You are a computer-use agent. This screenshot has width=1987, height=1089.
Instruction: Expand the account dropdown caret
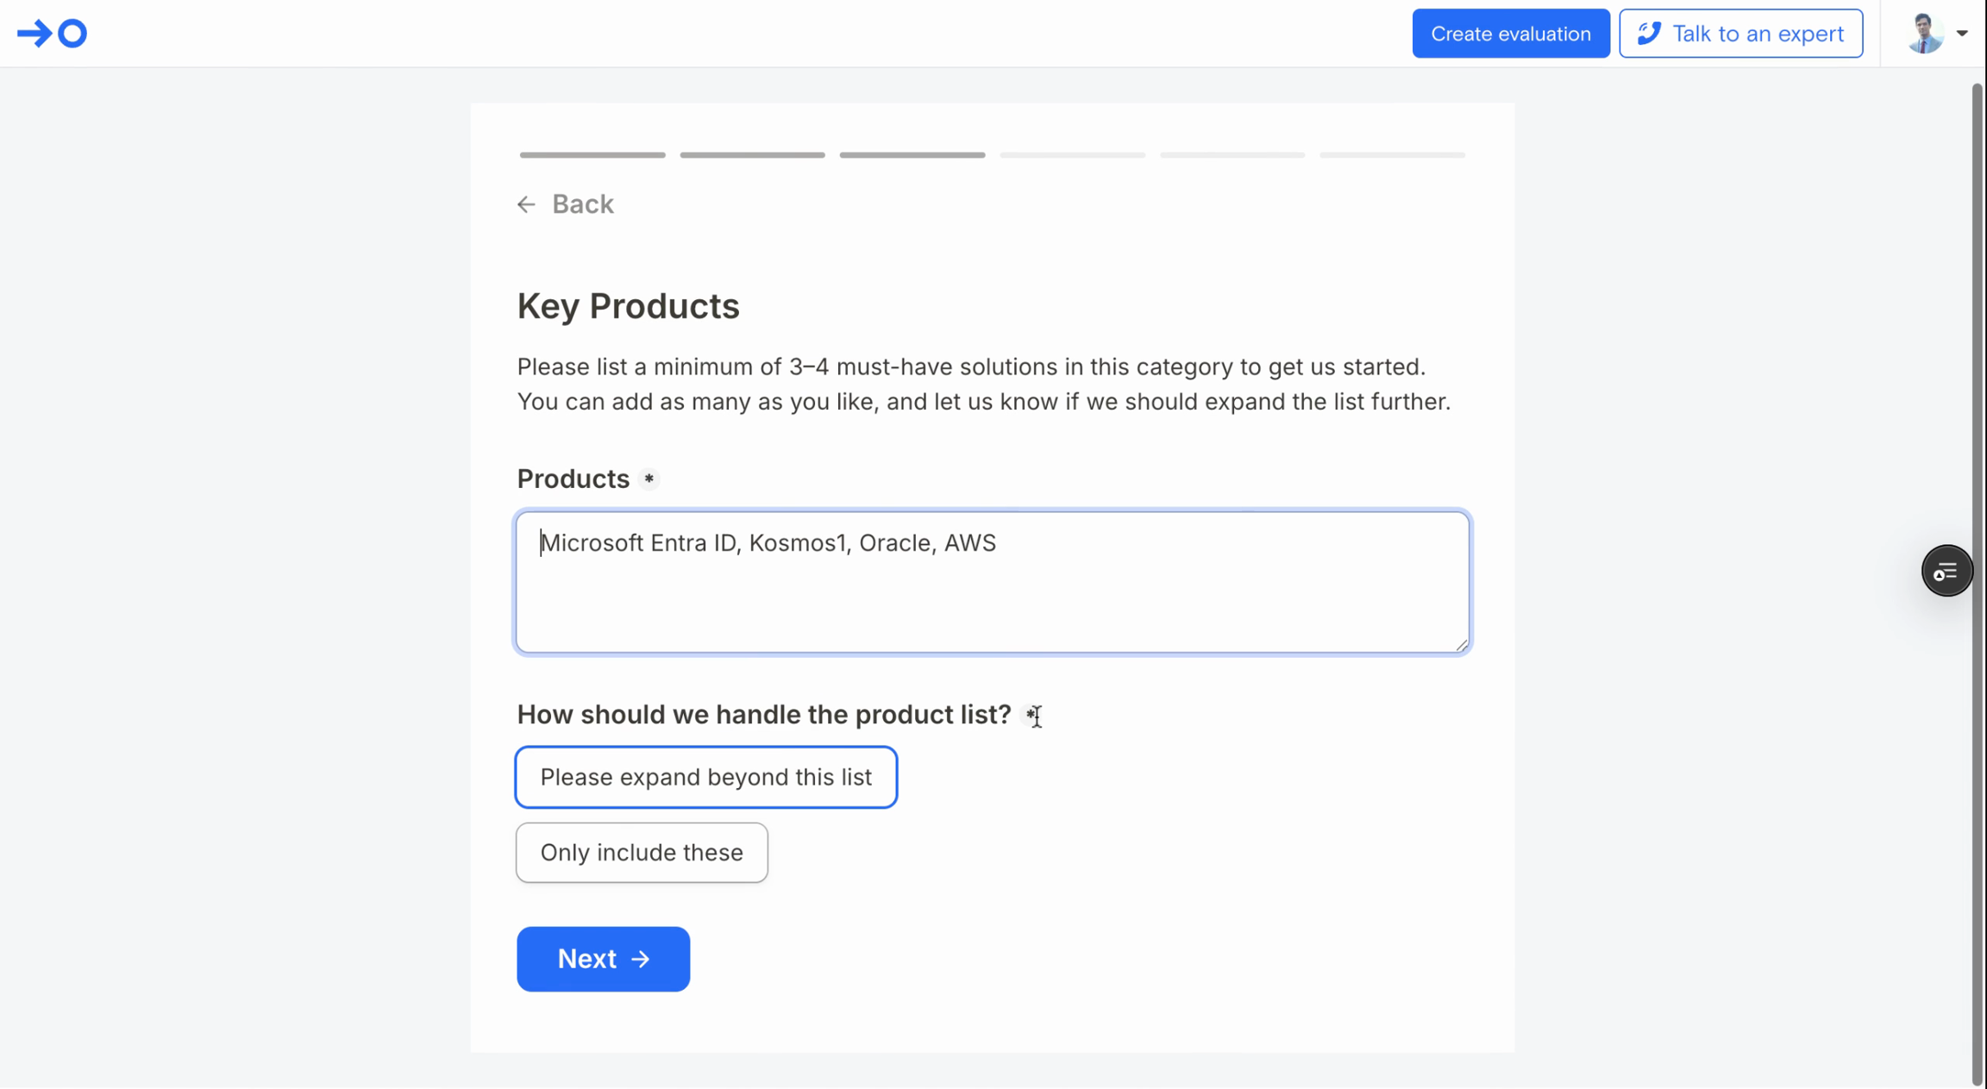[1962, 34]
